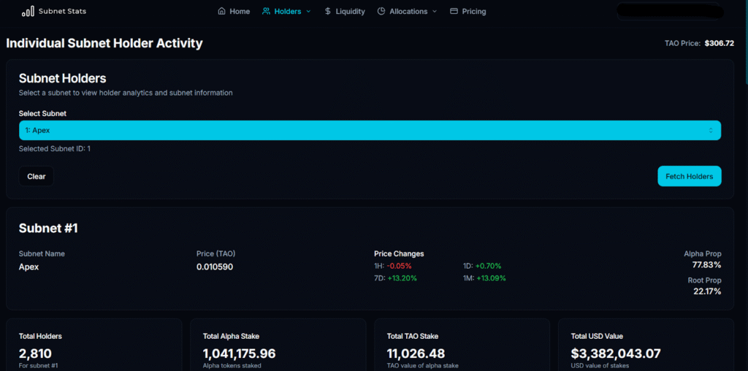Click the Liquidity dollar sign icon
Image resolution: width=748 pixels, height=371 pixels.
tap(328, 12)
